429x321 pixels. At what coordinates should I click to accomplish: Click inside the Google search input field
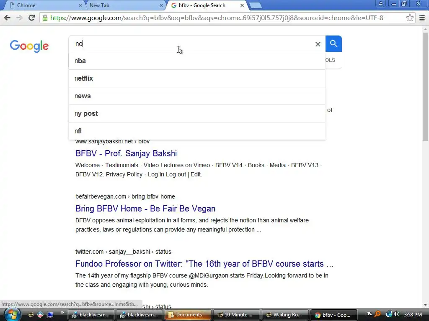(x=191, y=43)
